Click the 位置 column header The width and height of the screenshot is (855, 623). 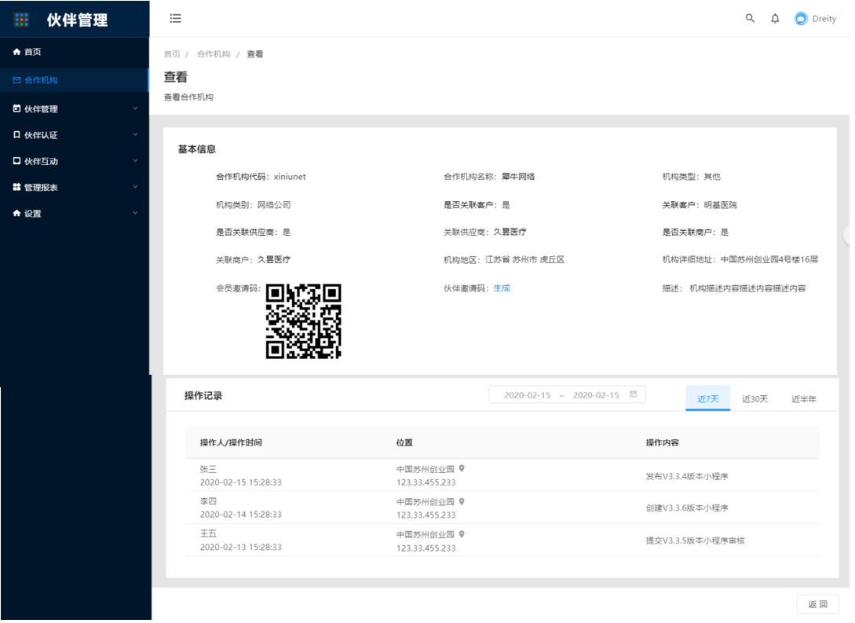404,442
